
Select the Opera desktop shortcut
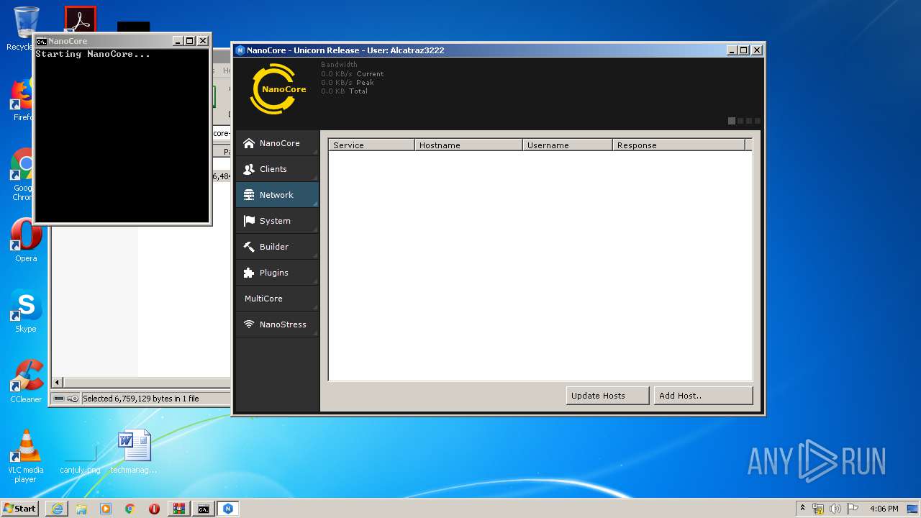[x=25, y=241]
